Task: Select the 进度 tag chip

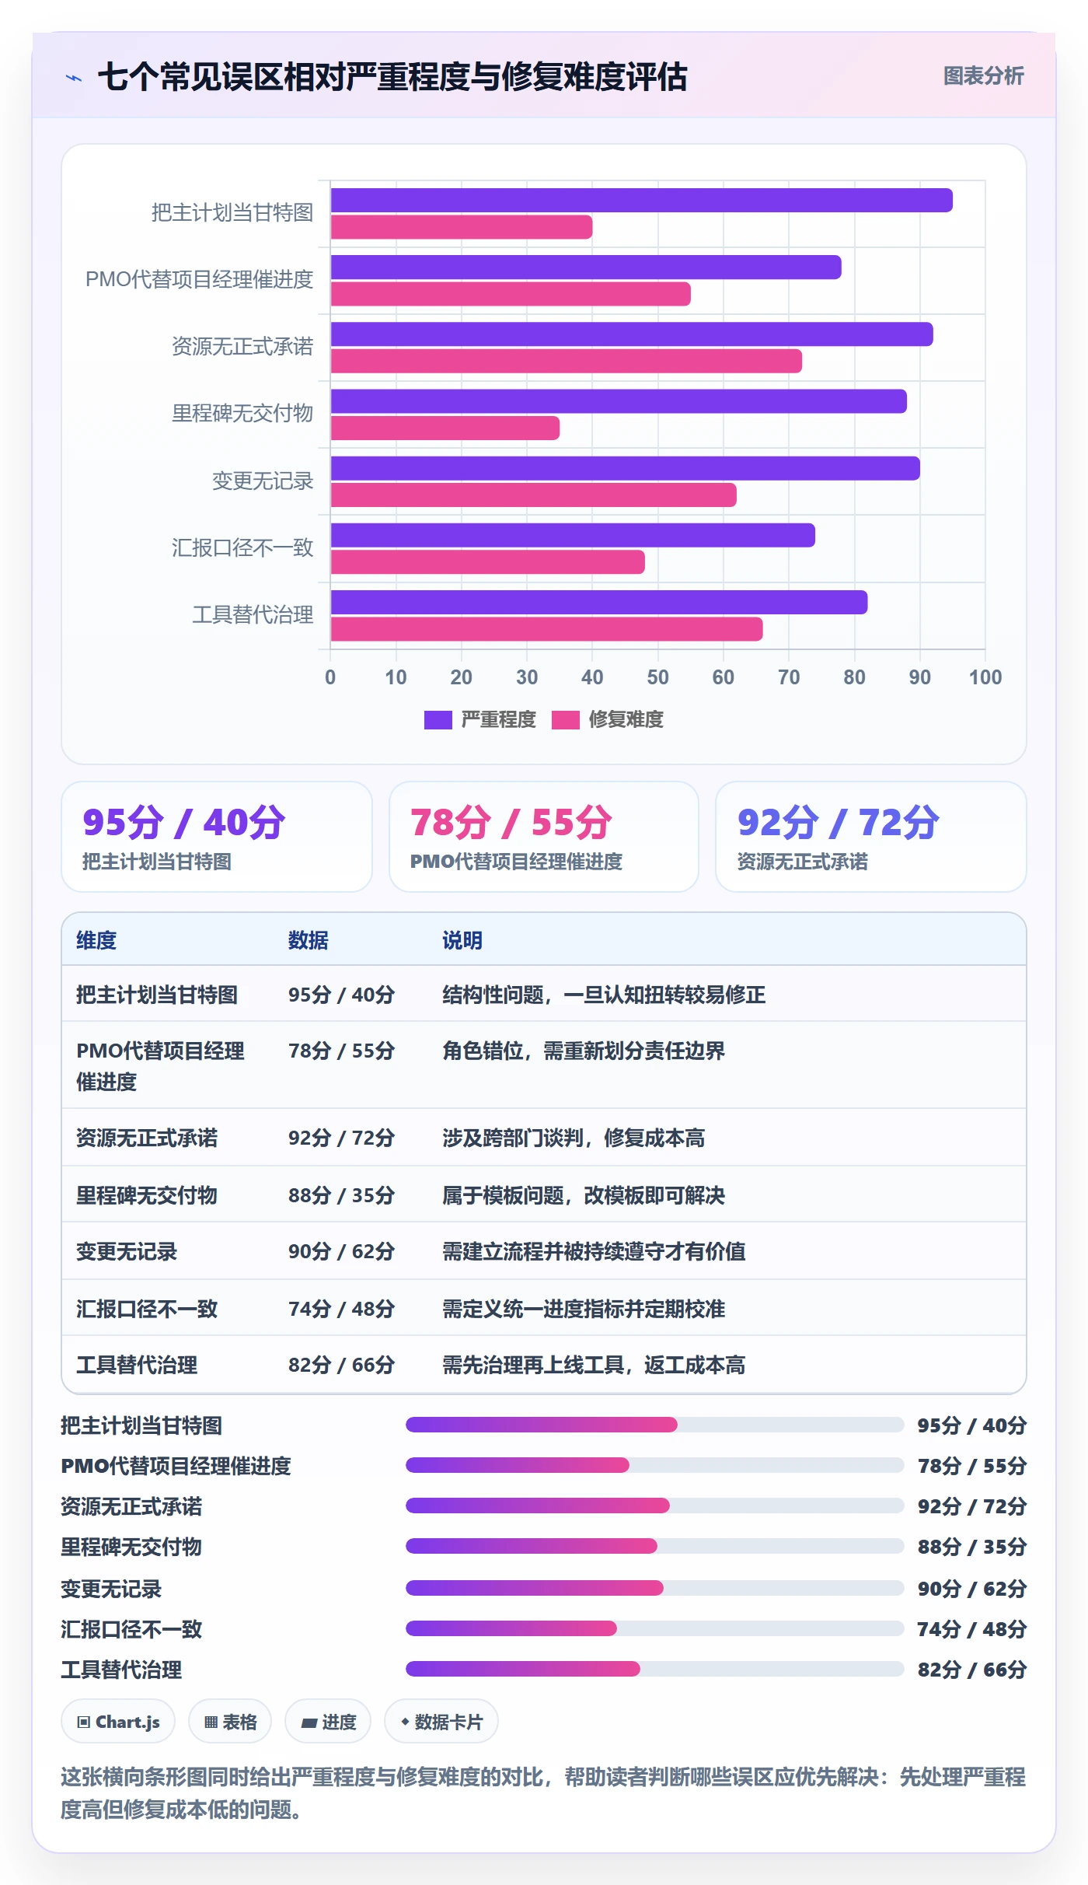Action: pyautogui.click(x=328, y=1722)
